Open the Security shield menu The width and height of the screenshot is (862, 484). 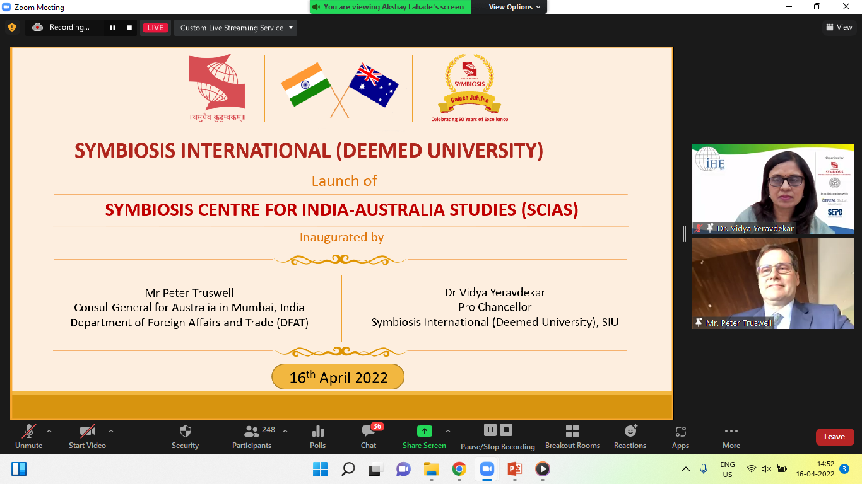(185, 437)
